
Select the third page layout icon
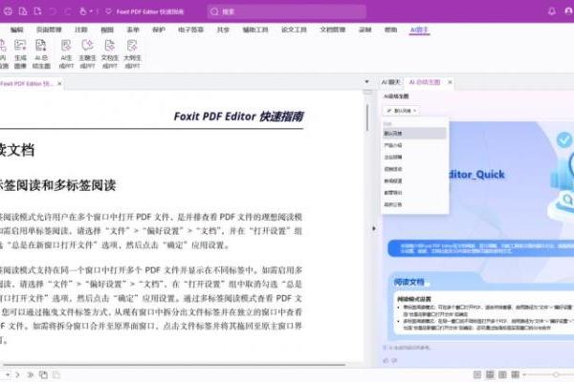click(502, 374)
